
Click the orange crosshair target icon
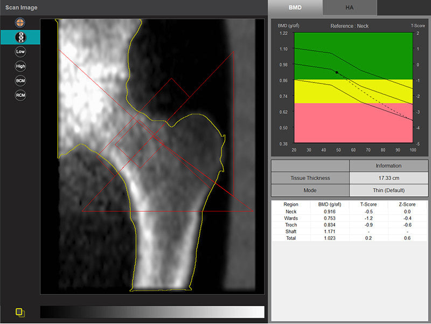pyautogui.click(x=20, y=23)
